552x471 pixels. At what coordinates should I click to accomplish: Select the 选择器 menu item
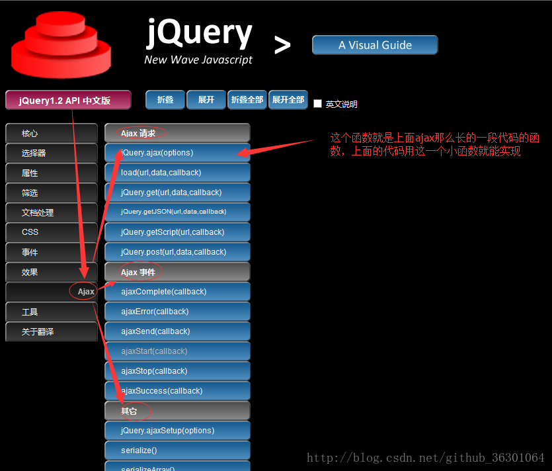52,153
